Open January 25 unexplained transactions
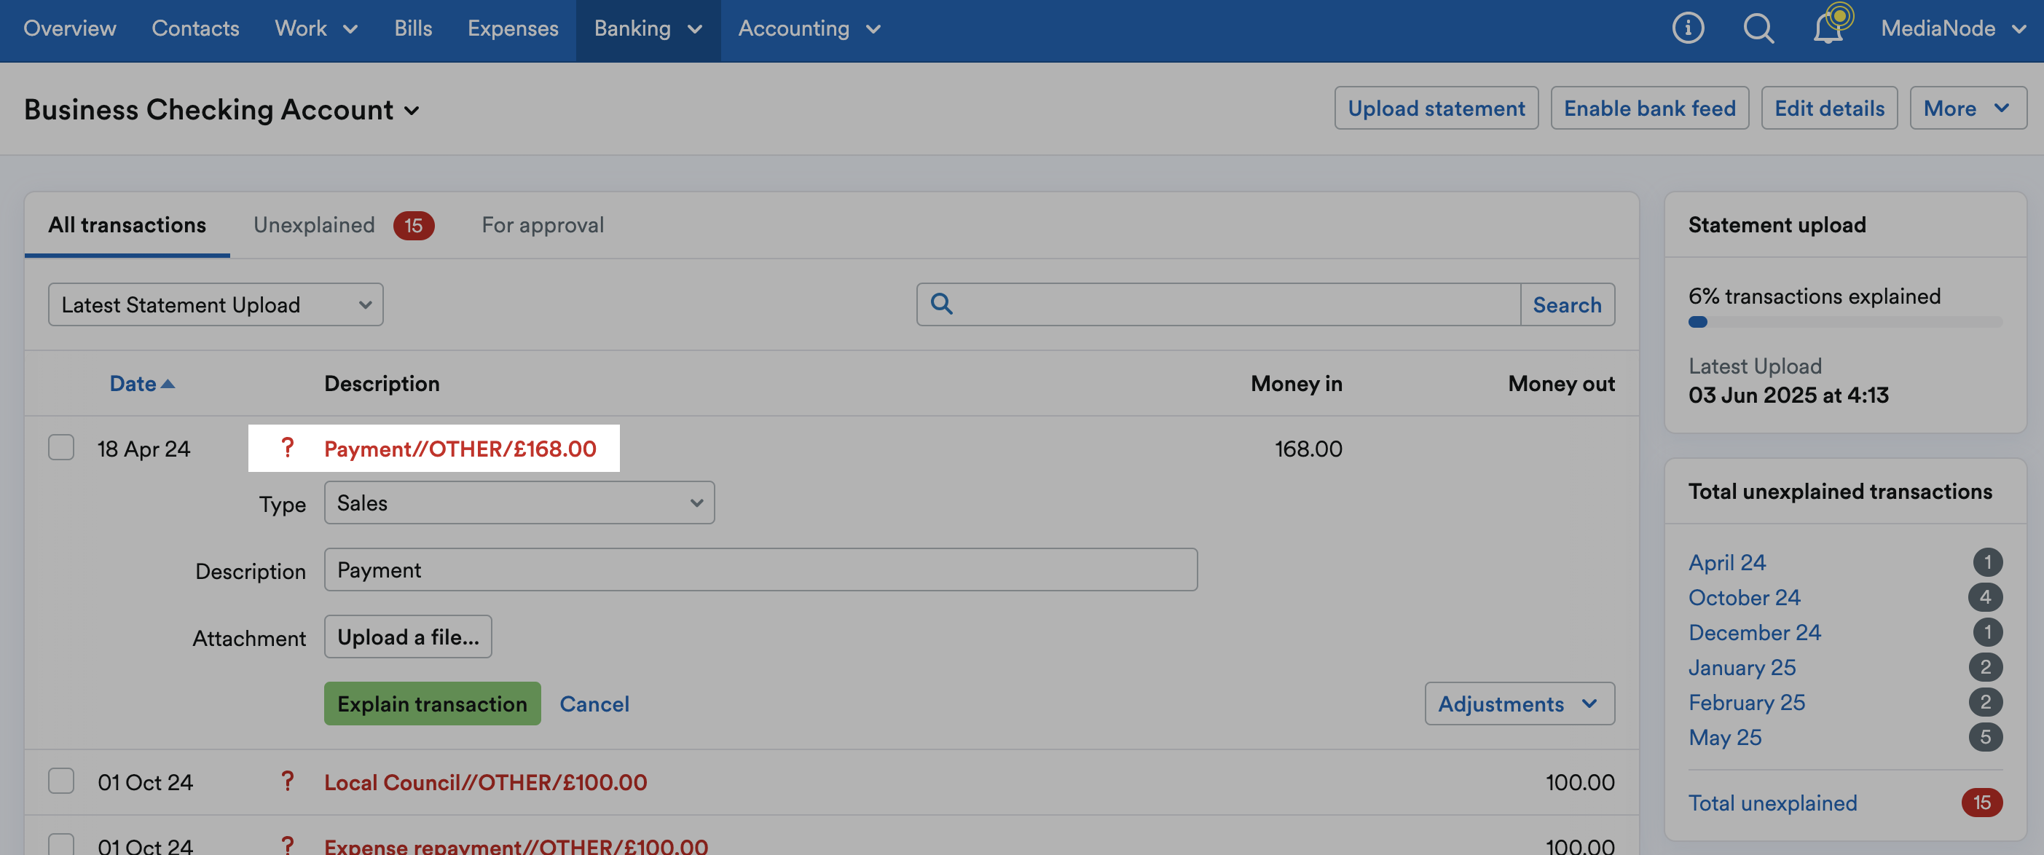The image size is (2044, 855). (x=1742, y=667)
